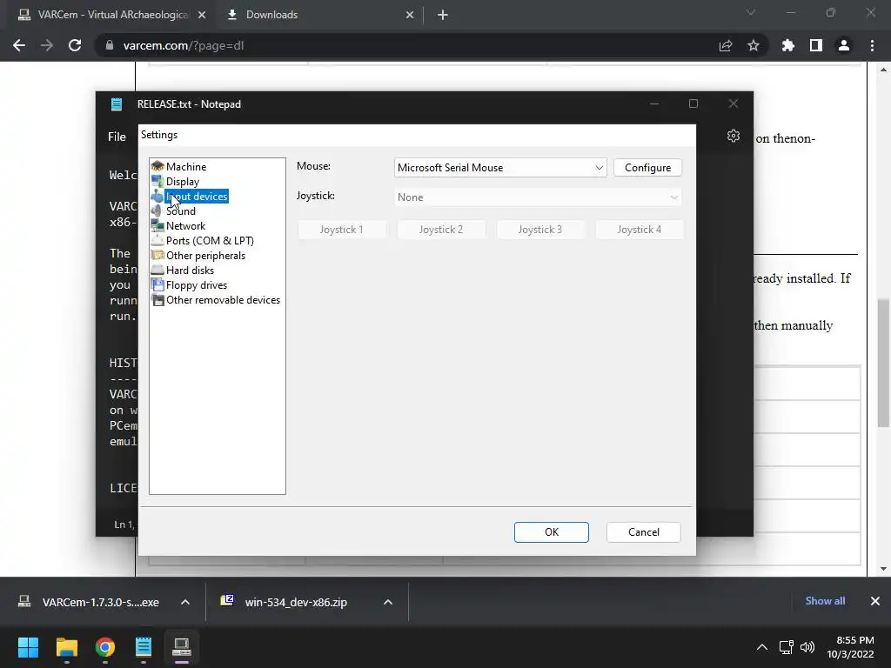This screenshot has width=891, height=668.
Task: Click the Input devices mouse icon
Action: 157,196
